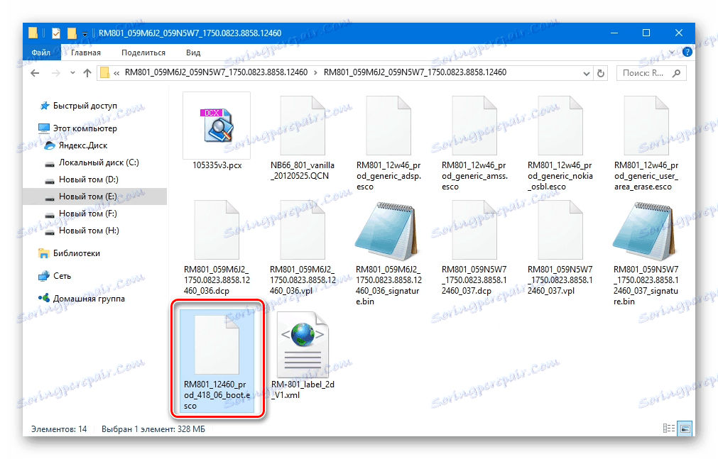Click search magnifier icon

[x=676, y=73]
